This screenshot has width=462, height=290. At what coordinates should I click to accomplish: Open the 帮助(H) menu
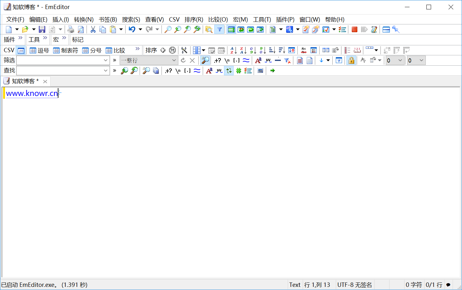335,19
